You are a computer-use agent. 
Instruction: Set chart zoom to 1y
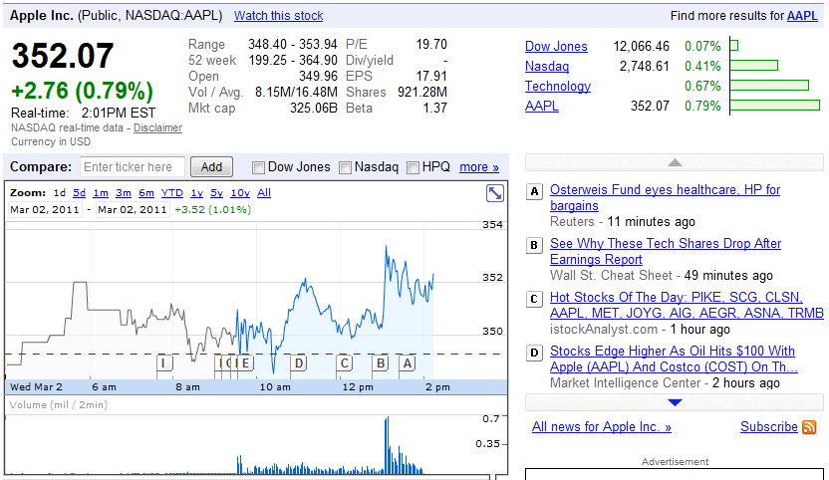tap(196, 193)
